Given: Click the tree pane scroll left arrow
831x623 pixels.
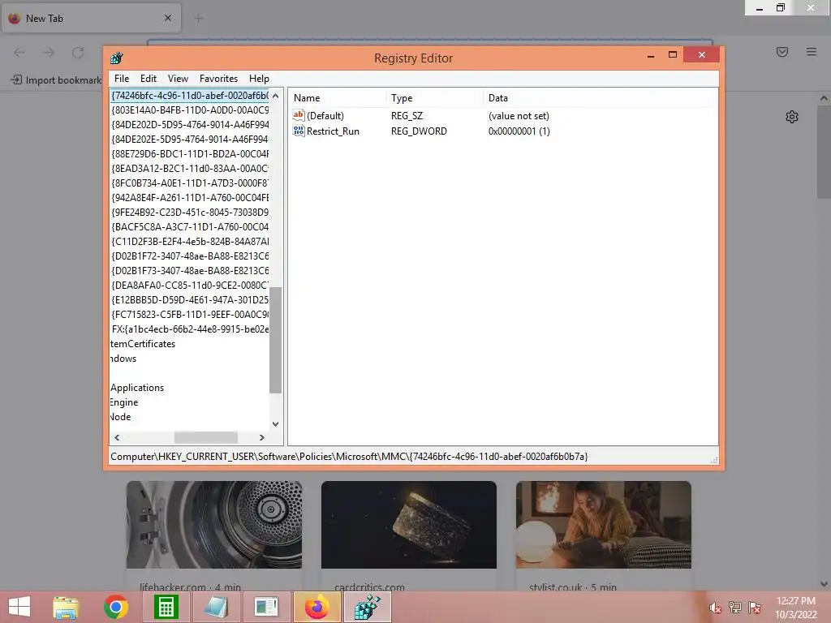Looking at the screenshot, I should [x=117, y=437].
